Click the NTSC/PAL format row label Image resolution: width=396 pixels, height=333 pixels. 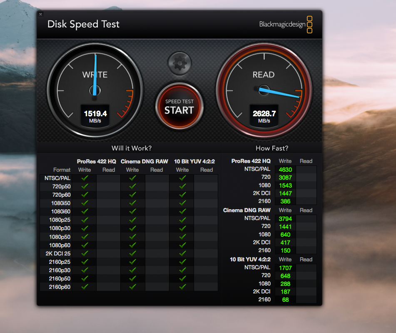click(x=57, y=178)
